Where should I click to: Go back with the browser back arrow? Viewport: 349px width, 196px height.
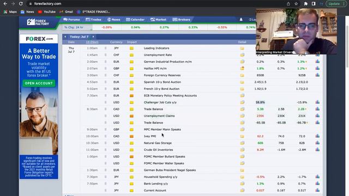click(x=5, y=4)
